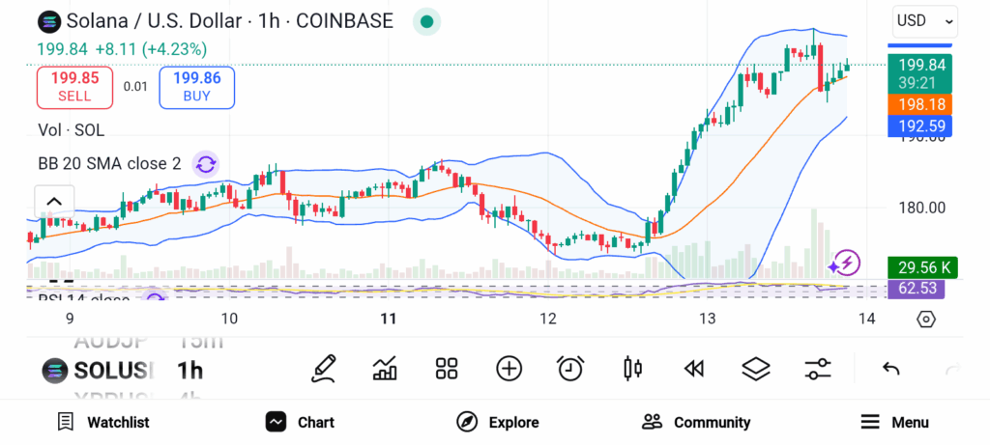Change chart type via the candlestick icon

(633, 368)
